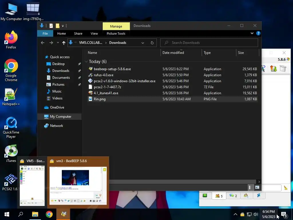Viewport: 293px width, 220px height.
Task: Open the BeeBEEP groups tab icon
Action: tap(246, 195)
